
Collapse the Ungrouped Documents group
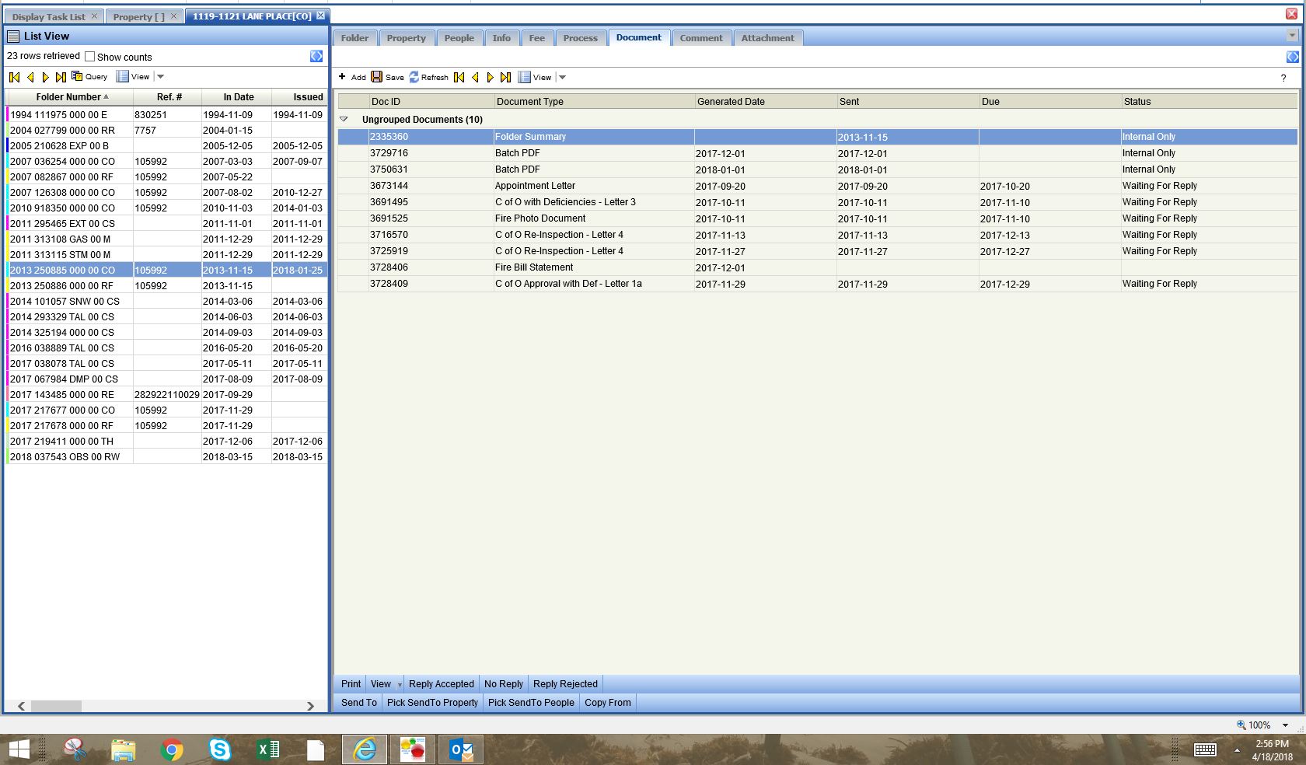[x=344, y=120]
